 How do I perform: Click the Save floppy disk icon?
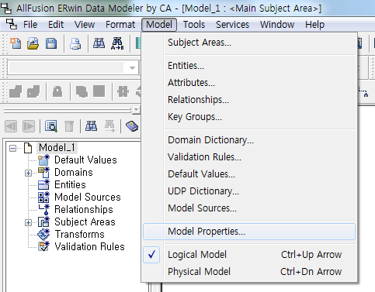(51, 43)
